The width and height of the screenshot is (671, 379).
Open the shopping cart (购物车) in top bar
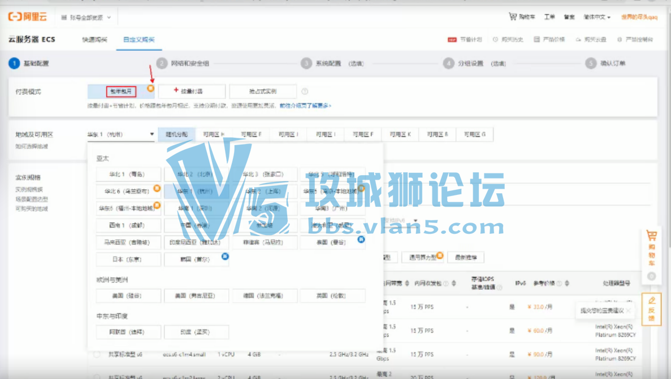[522, 17]
